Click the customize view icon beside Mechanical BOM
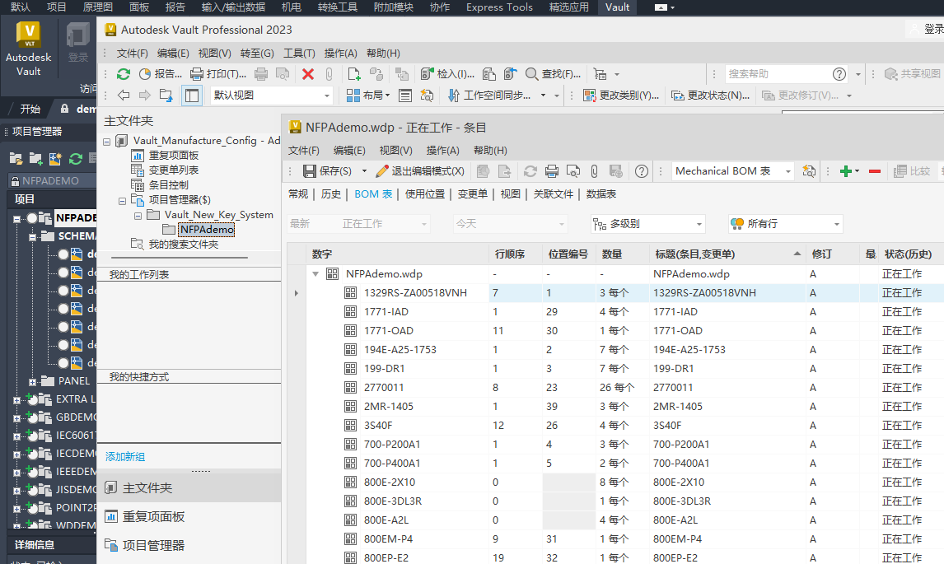The width and height of the screenshot is (944, 564). tap(809, 171)
